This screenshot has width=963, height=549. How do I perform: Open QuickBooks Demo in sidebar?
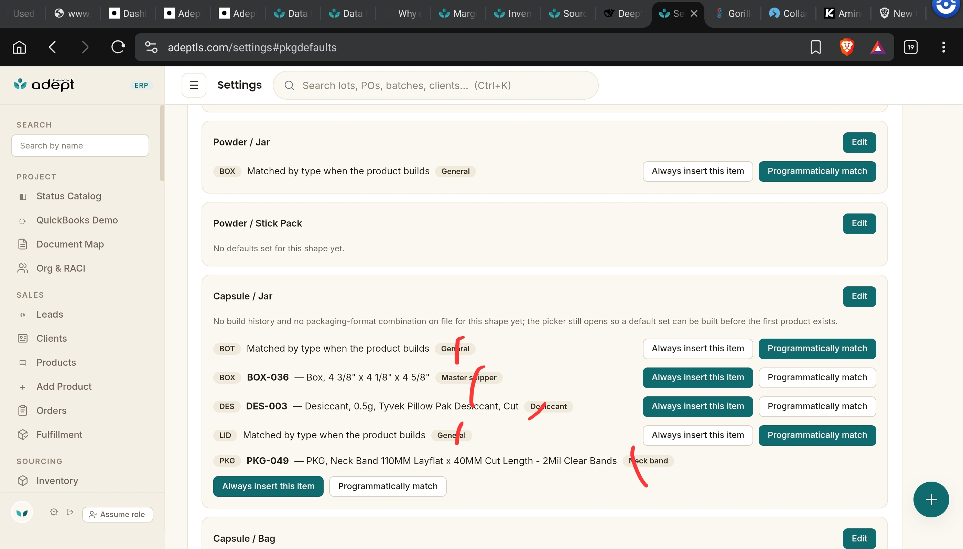pyautogui.click(x=77, y=220)
